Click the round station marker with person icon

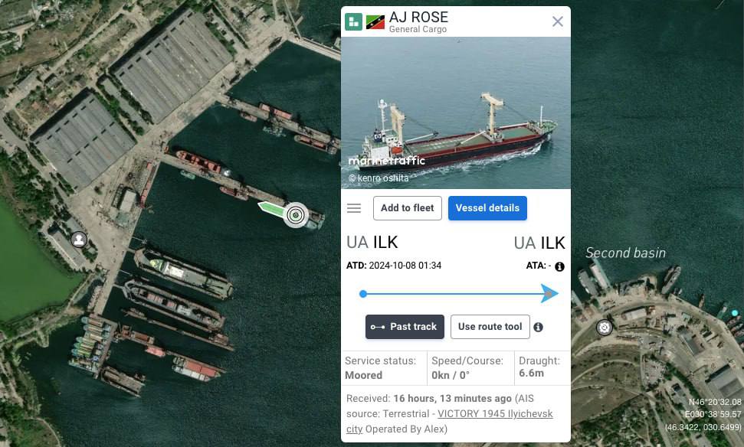[79, 240]
